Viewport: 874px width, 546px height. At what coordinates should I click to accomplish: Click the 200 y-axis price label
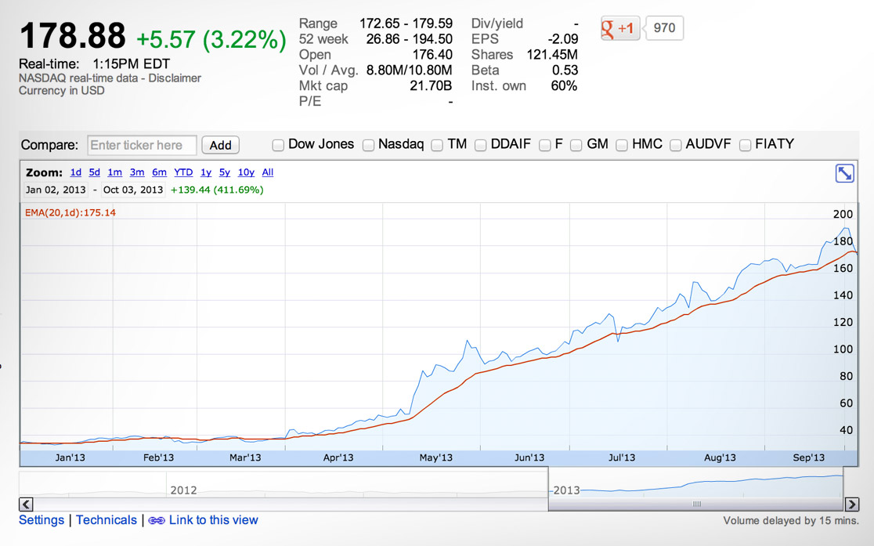(843, 214)
